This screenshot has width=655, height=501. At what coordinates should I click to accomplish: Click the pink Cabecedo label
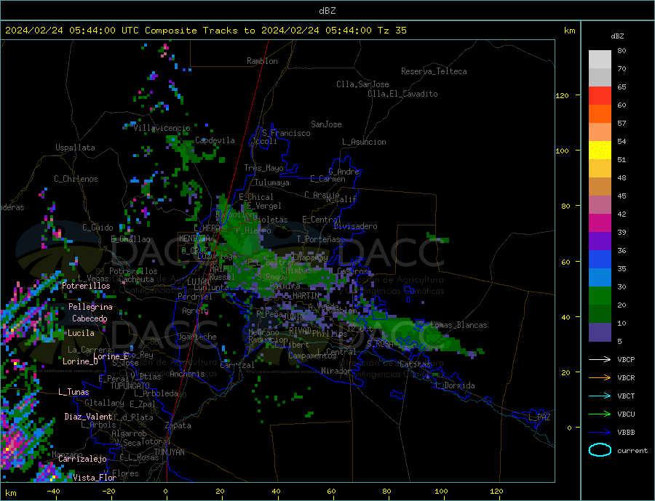click(x=90, y=318)
